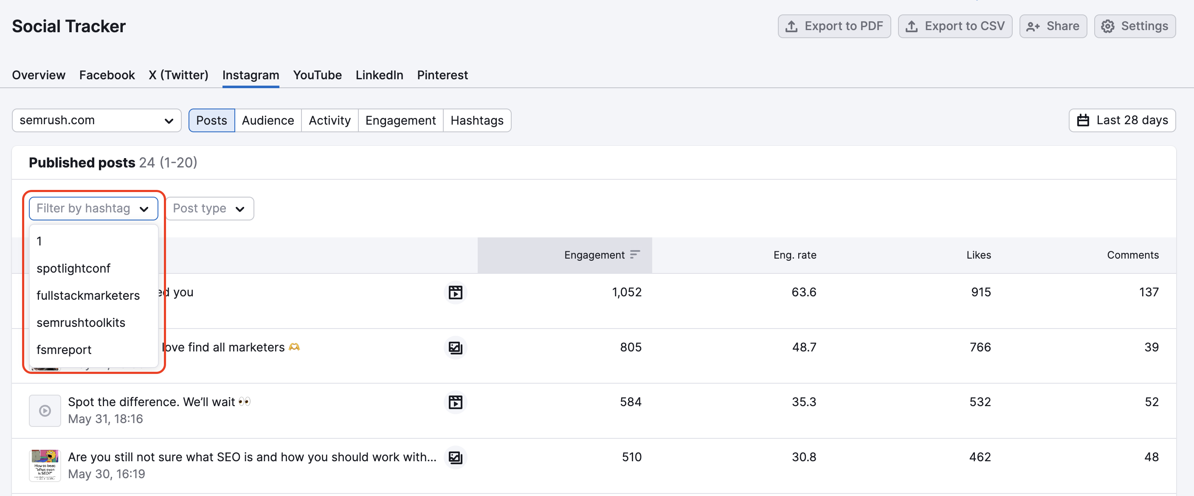Switch to the Facebook tab

coord(107,75)
